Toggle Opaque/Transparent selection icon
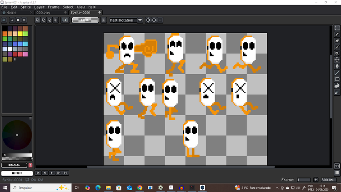 point(65,20)
